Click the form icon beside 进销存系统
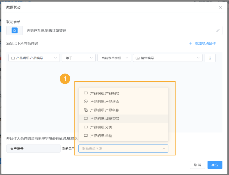This screenshot has width=229, height=175. (14, 30)
